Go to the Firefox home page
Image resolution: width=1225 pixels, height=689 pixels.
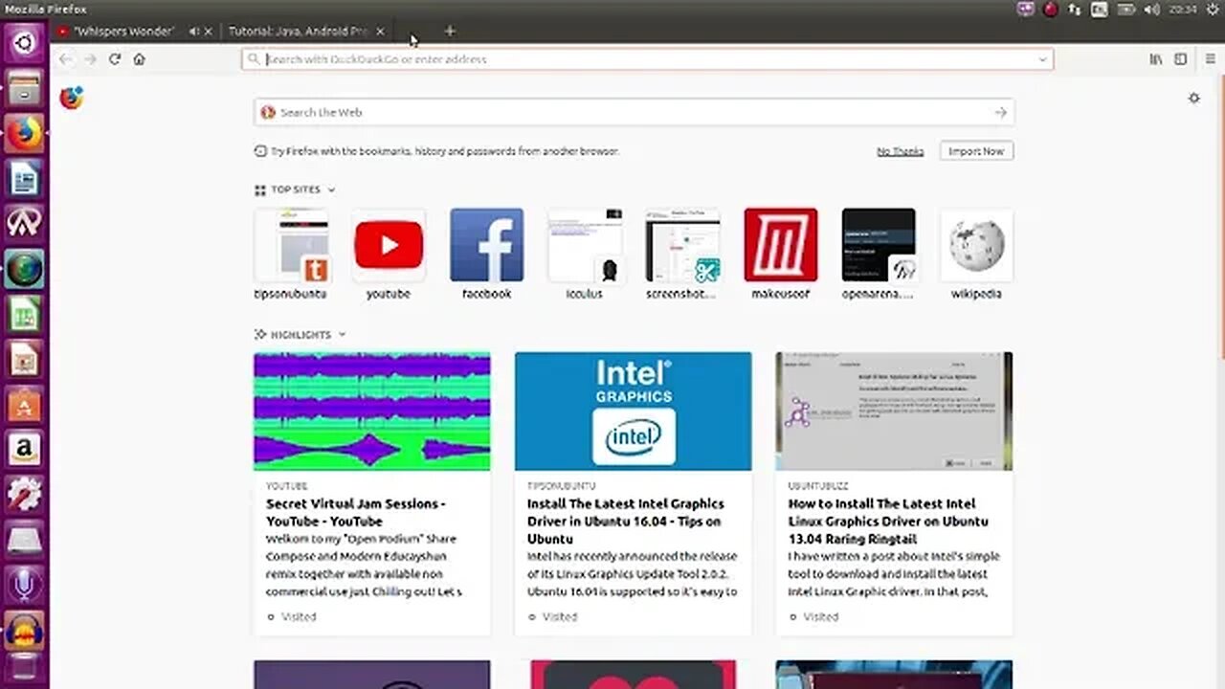139,59
